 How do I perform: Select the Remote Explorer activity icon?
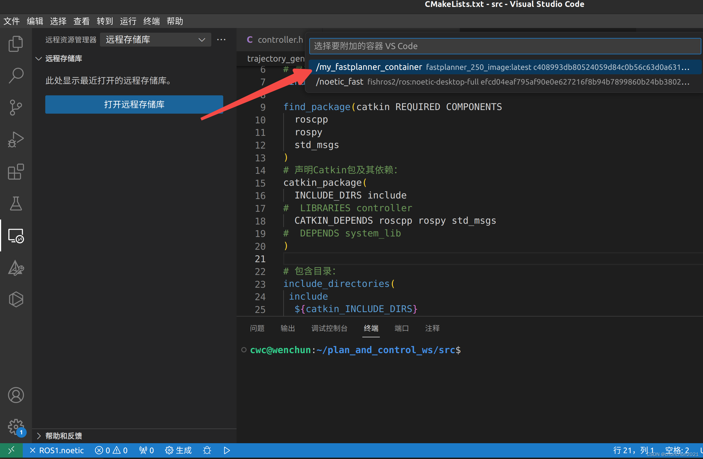[x=16, y=236]
